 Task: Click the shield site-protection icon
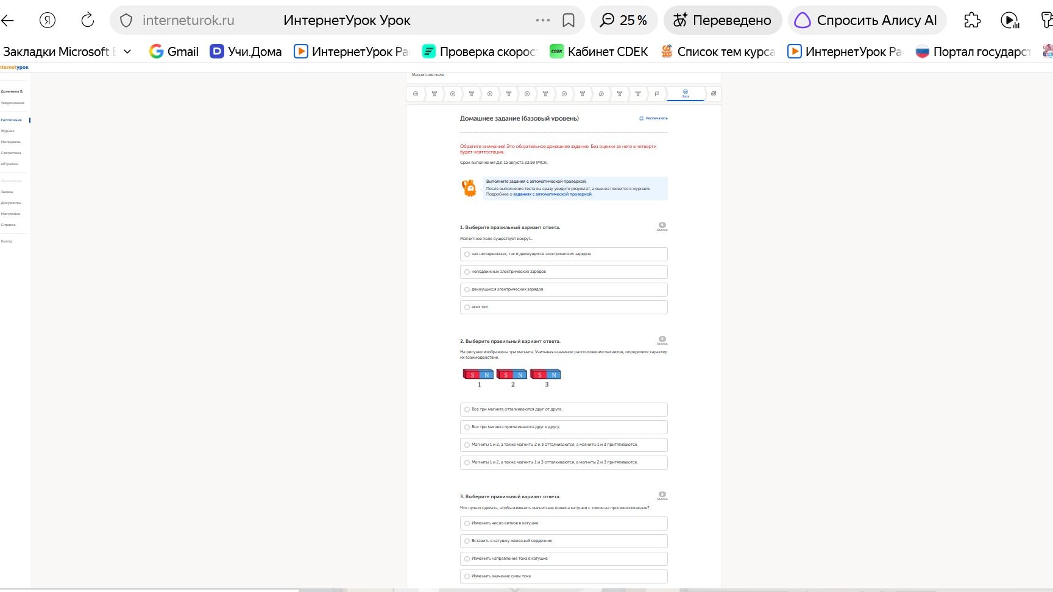126,21
